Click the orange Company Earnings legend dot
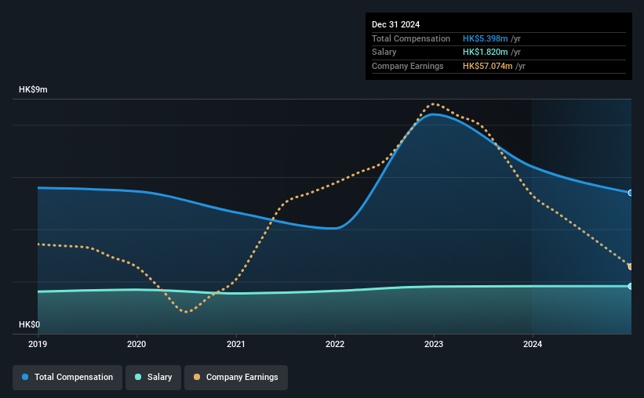The width and height of the screenshot is (644, 398). click(197, 377)
